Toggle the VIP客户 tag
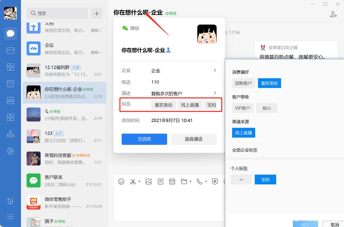This screenshot has height=227, width=344. pyautogui.click(x=243, y=108)
